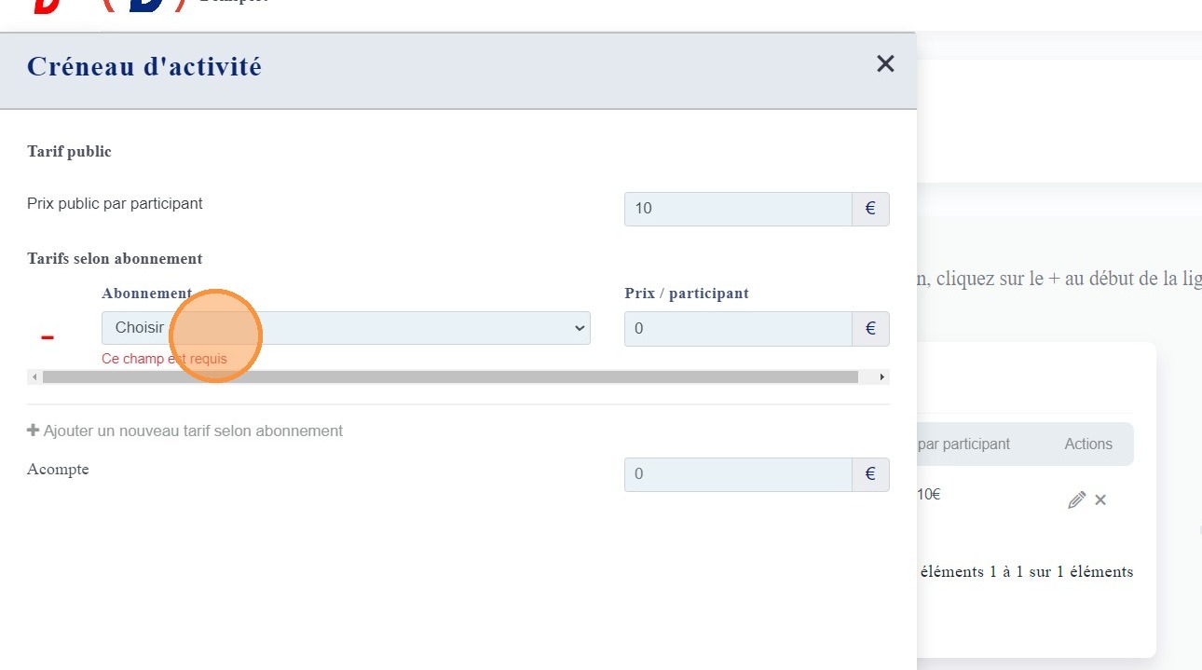The image size is (1202, 670).
Task: Click 'Ajouter un nouveau tarif selon abonnement' text
Action: pos(193,431)
